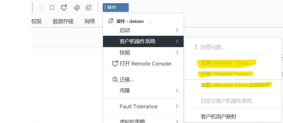Click the Take Snapshot clock icon
The height and width of the screenshot is (123, 283).
click(x=89, y=8)
